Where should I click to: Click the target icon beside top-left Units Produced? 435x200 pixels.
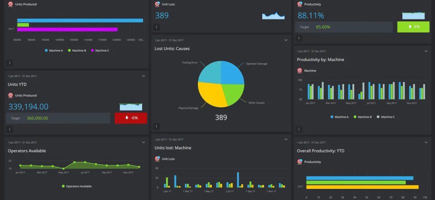[10, 4]
